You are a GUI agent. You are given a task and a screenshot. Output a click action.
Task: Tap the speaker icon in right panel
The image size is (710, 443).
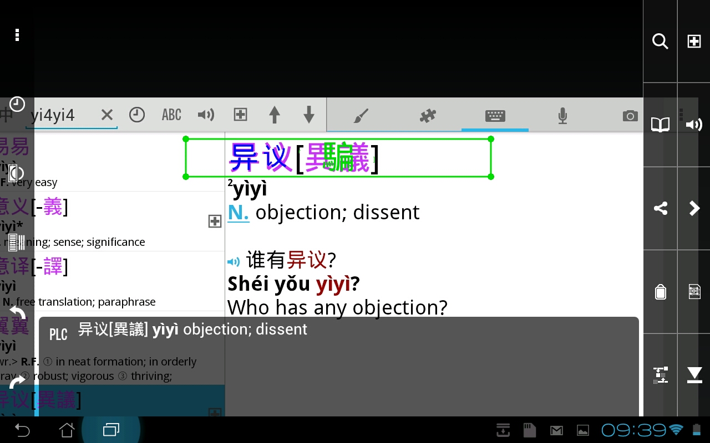pyautogui.click(x=694, y=125)
